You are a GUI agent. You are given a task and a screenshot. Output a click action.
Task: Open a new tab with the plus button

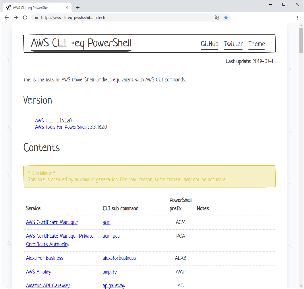coord(78,7)
